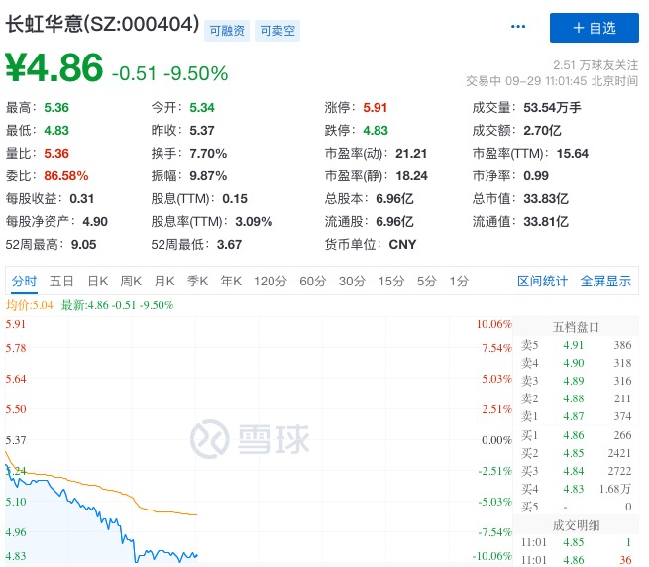Click the 市盈率(动) value 21.21
The image size is (649, 567).
[x=411, y=154]
